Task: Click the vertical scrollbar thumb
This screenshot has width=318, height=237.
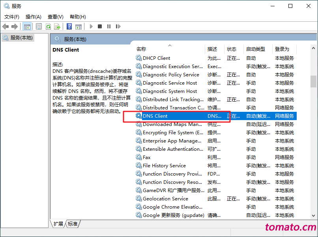Action: [x=313, y=81]
